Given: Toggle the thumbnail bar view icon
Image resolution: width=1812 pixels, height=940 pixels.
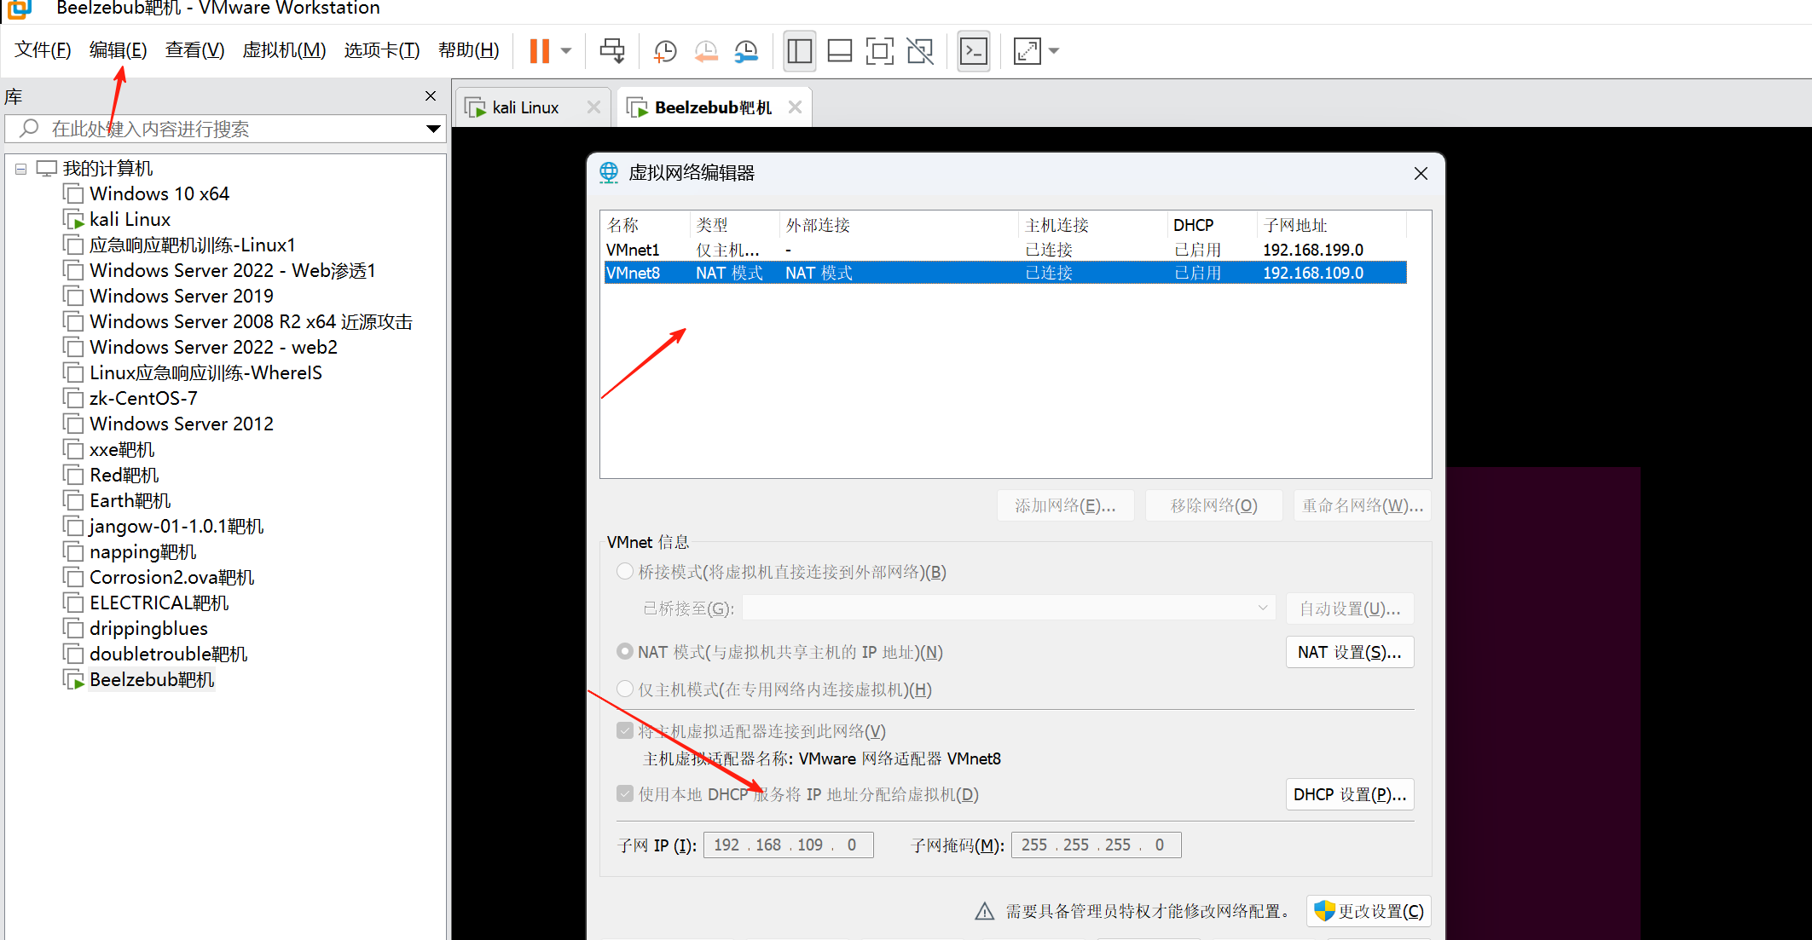Looking at the screenshot, I should [840, 50].
